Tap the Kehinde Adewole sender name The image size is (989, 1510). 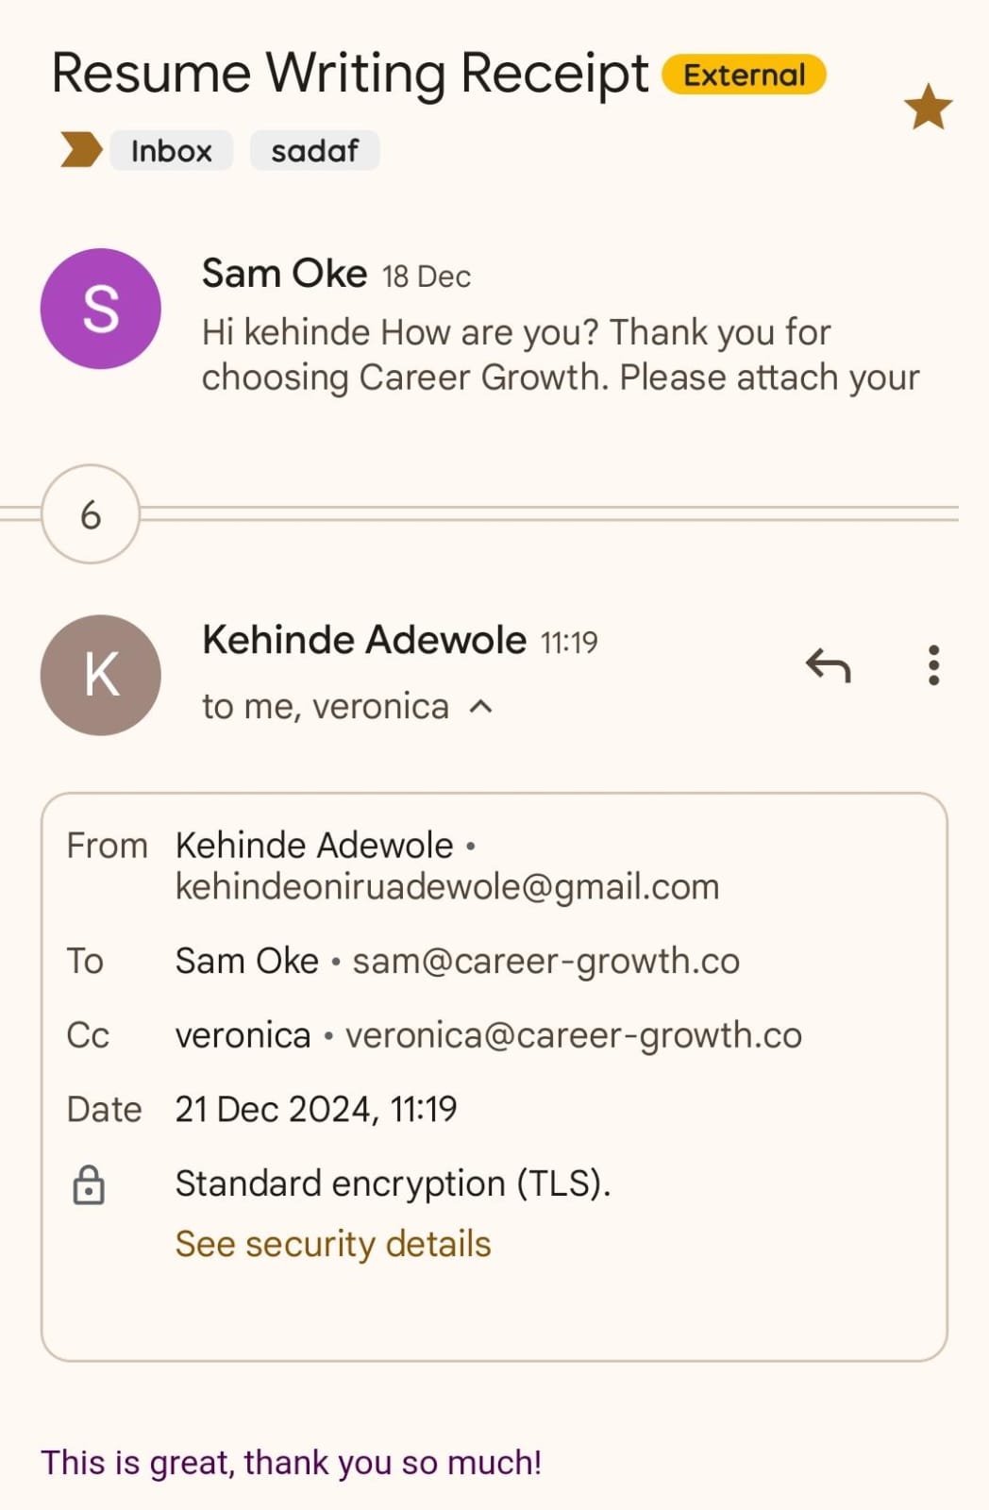pos(364,640)
